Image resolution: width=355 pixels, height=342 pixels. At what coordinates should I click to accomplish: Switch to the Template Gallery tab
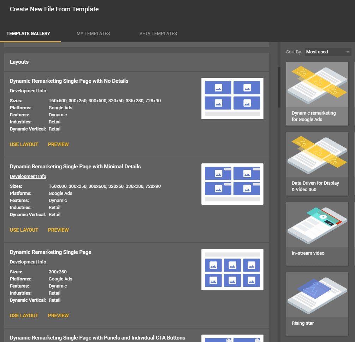pyautogui.click(x=28, y=34)
